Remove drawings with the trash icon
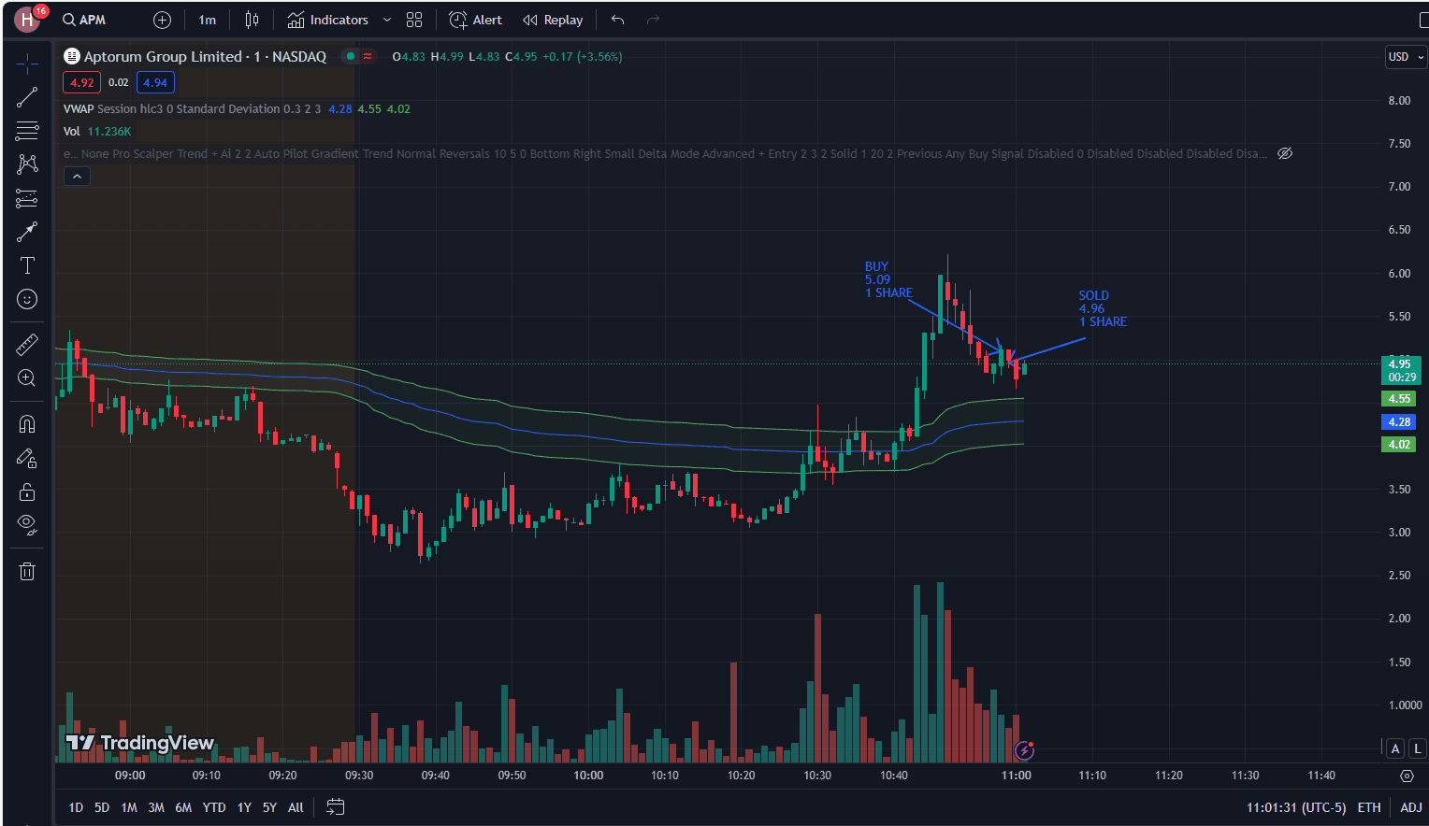 click(x=27, y=571)
